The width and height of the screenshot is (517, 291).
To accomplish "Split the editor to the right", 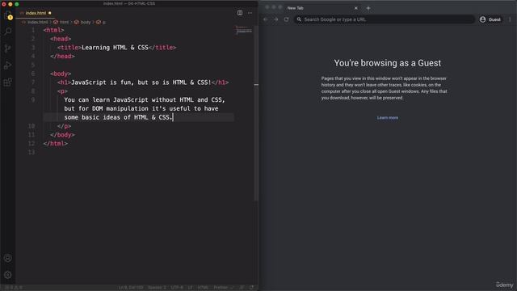I will click(240, 13).
